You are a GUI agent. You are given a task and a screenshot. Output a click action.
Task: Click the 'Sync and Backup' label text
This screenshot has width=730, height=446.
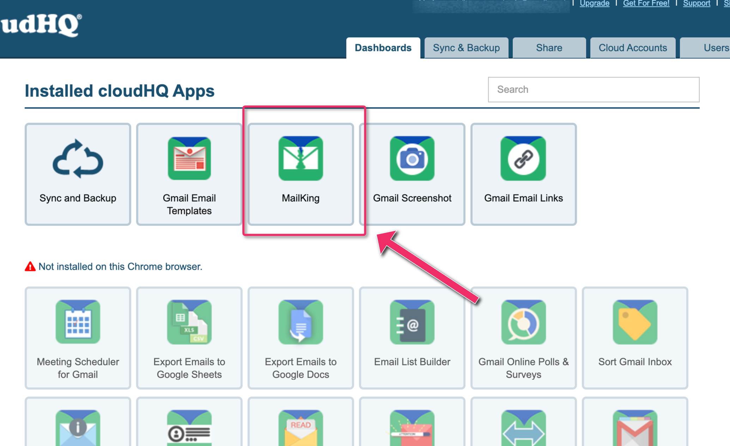pyautogui.click(x=78, y=198)
